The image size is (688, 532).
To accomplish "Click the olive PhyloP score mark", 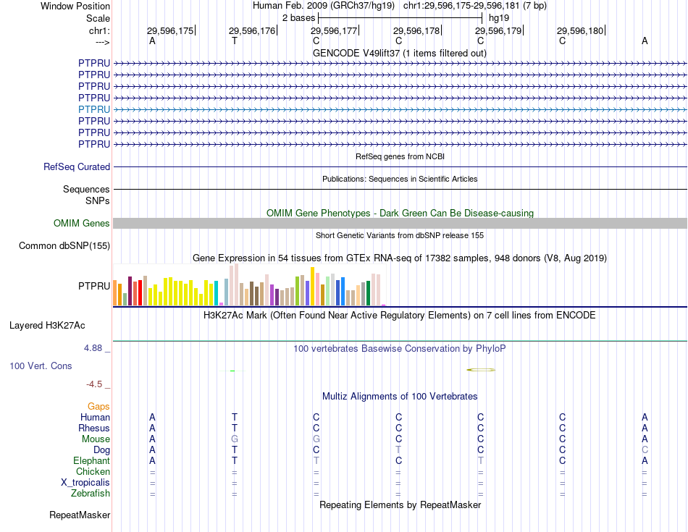I will pyautogui.click(x=481, y=370).
